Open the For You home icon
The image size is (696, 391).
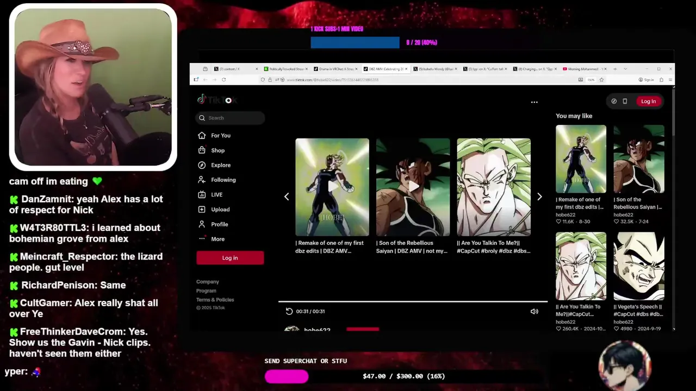point(202,135)
